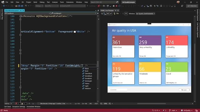The image size is (200, 112).
Task: Open the Analyze menu
Action: click(x=55, y=2)
